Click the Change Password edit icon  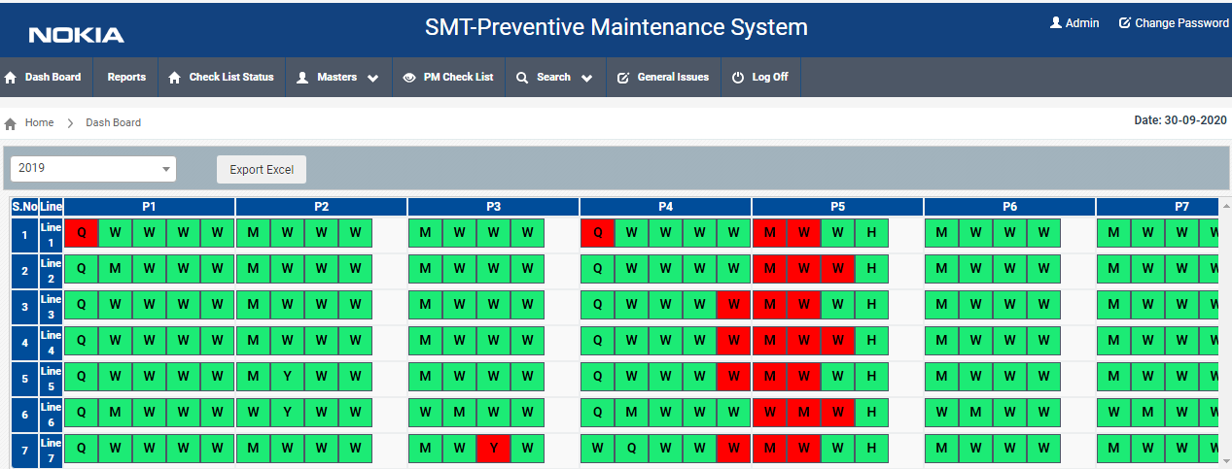[1125, 22]
